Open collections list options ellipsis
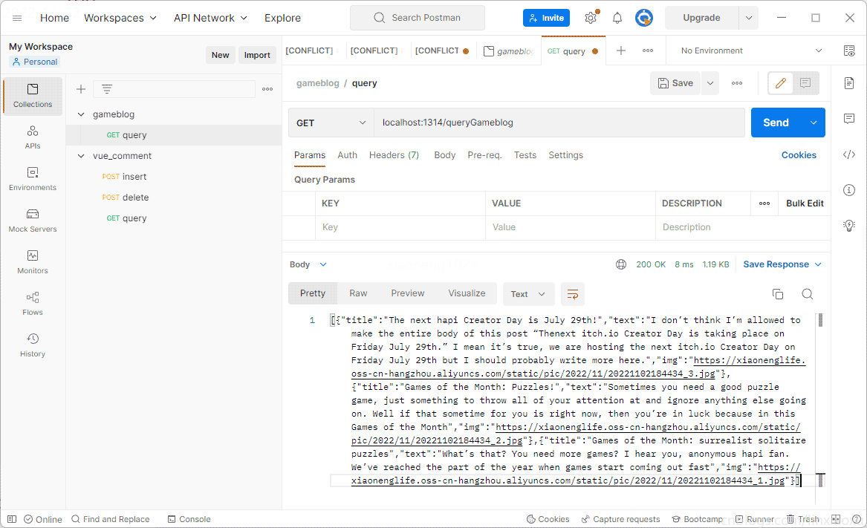The image size is (867, 528). [x=267, y=89]
